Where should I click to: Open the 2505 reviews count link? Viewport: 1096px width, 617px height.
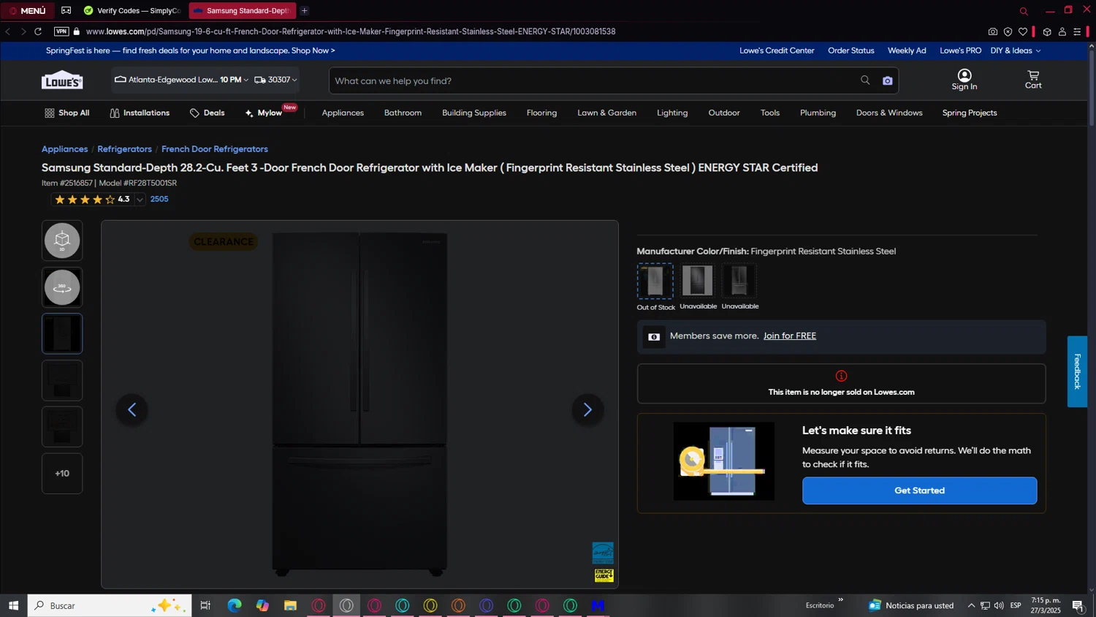pos(159,199)
